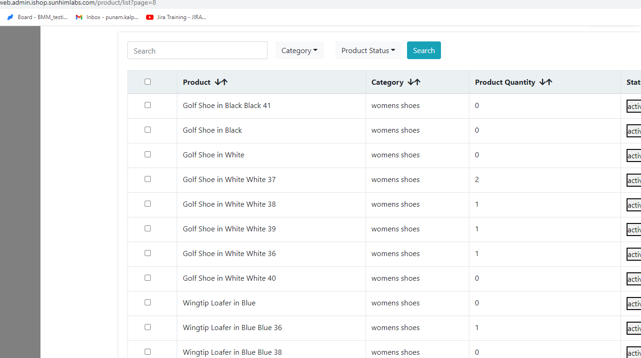The height and width of the screenshot is (358, 641).
Task: Check the Golf Shoe in White White 36 checkbox
Action: [x=148, y=253]
